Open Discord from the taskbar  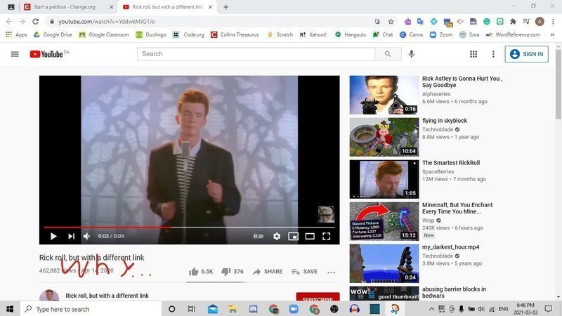(x=253, y=309)
